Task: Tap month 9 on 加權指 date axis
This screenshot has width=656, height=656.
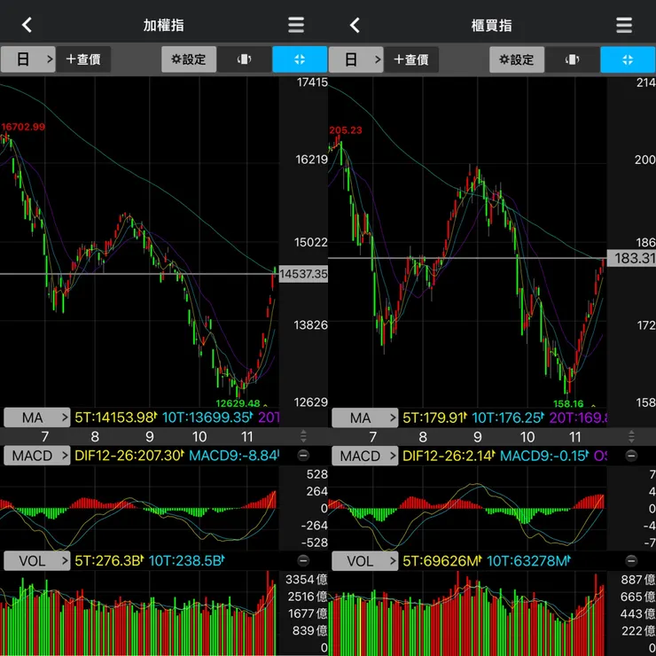Action: (149, 437)
